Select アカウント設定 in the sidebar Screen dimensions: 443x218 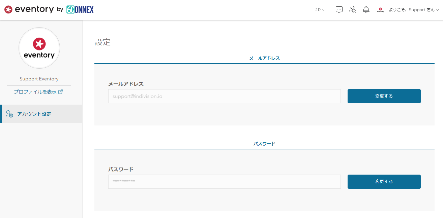pos(41,114)
